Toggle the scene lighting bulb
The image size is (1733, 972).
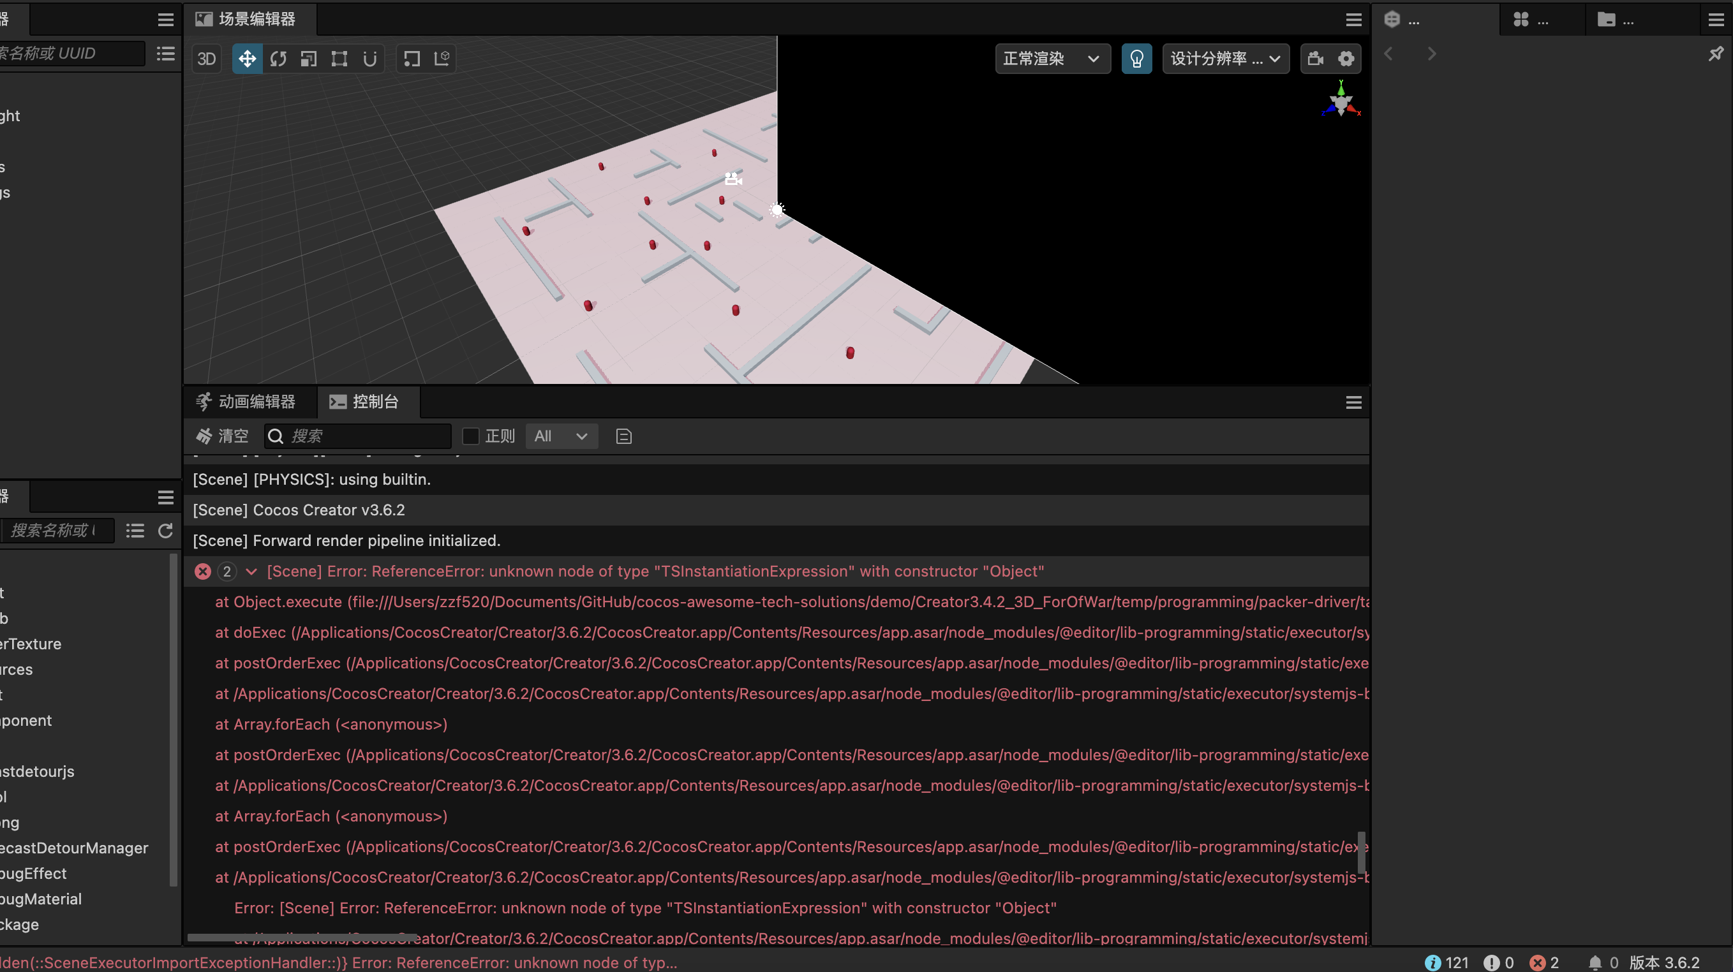tap(1136, 59)
